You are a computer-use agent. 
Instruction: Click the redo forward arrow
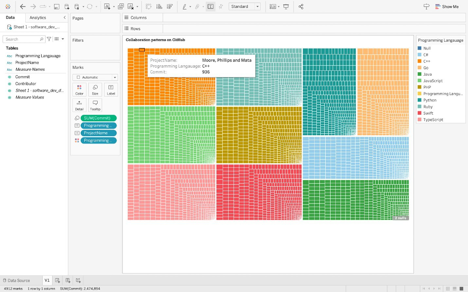(33, 6)
